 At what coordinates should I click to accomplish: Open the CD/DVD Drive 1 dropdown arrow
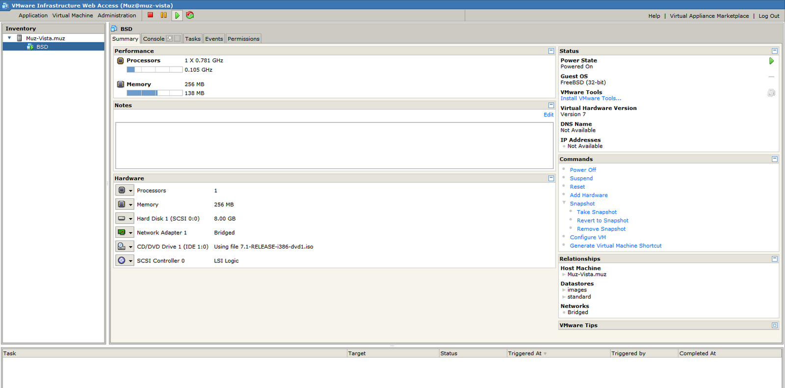point(131,247)
